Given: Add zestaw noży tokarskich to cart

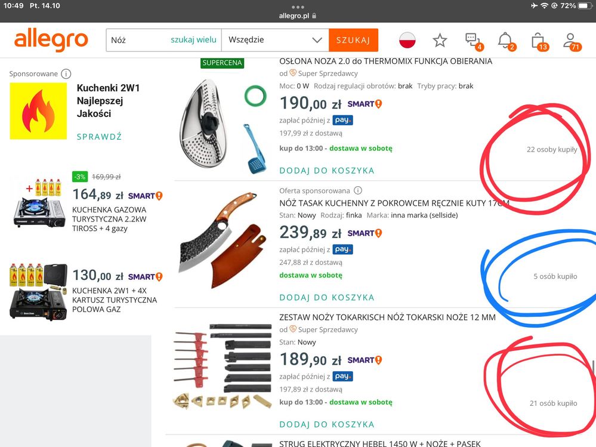Looking at the screenshot, I should pyautogui.click(x=327, y=424).
